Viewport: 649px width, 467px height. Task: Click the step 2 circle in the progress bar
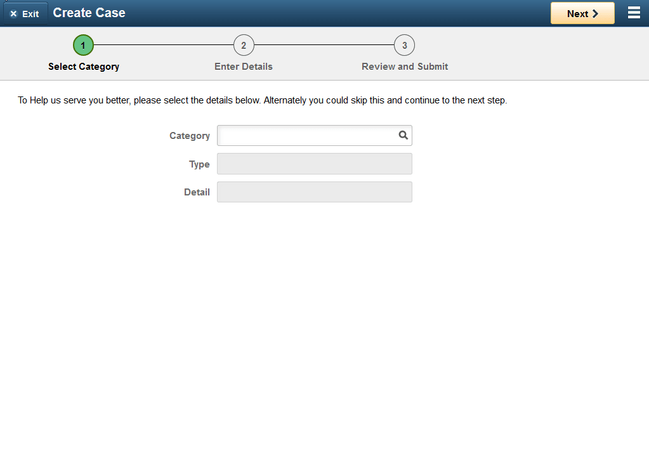click(x=244, y=45)
